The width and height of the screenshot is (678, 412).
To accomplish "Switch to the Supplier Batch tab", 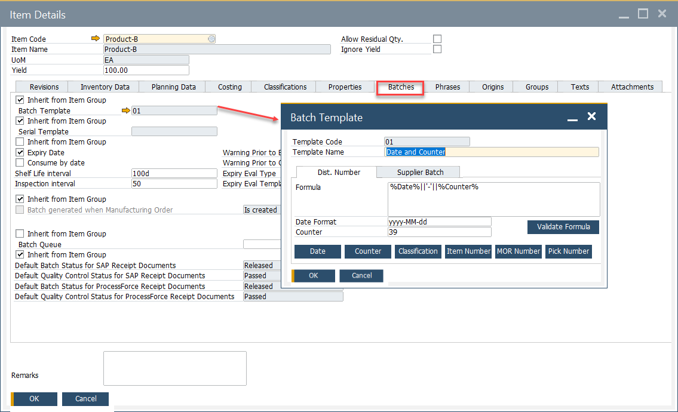I will click(x=418, y=172).
